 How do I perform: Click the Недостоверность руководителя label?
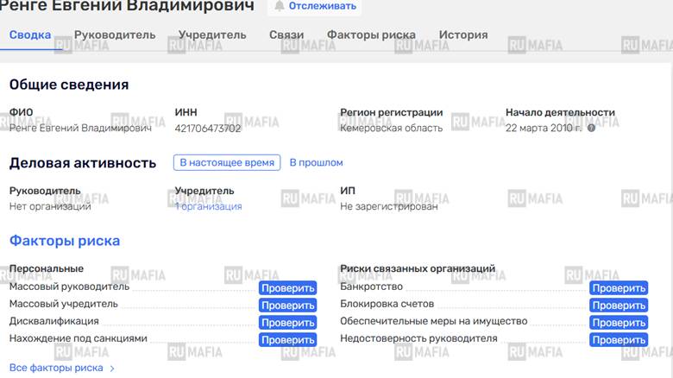coord(418,338)
